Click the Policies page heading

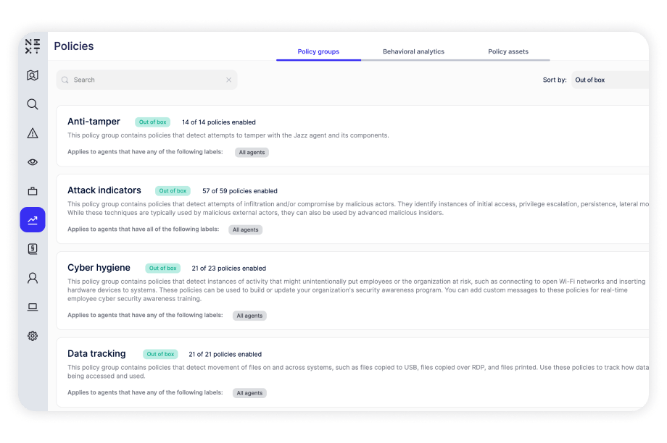(x=74, y=46)
